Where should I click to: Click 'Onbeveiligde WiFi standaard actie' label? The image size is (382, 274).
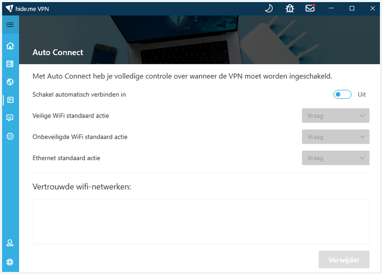pyautogui.click(x=80, y=137)
